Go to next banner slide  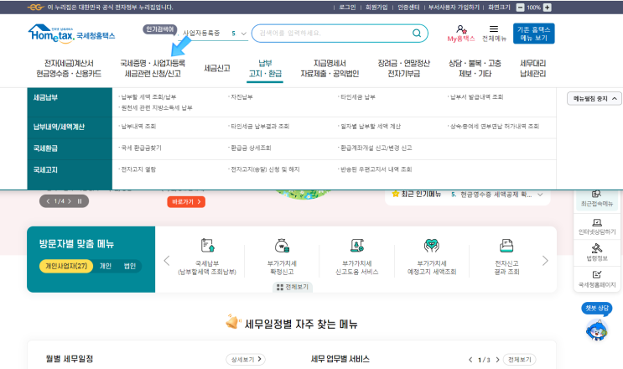click(70, 201)
